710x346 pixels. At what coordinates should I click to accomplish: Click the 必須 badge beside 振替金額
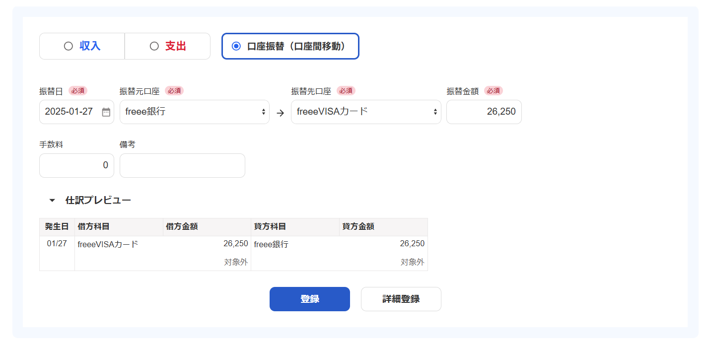point(494,91)
